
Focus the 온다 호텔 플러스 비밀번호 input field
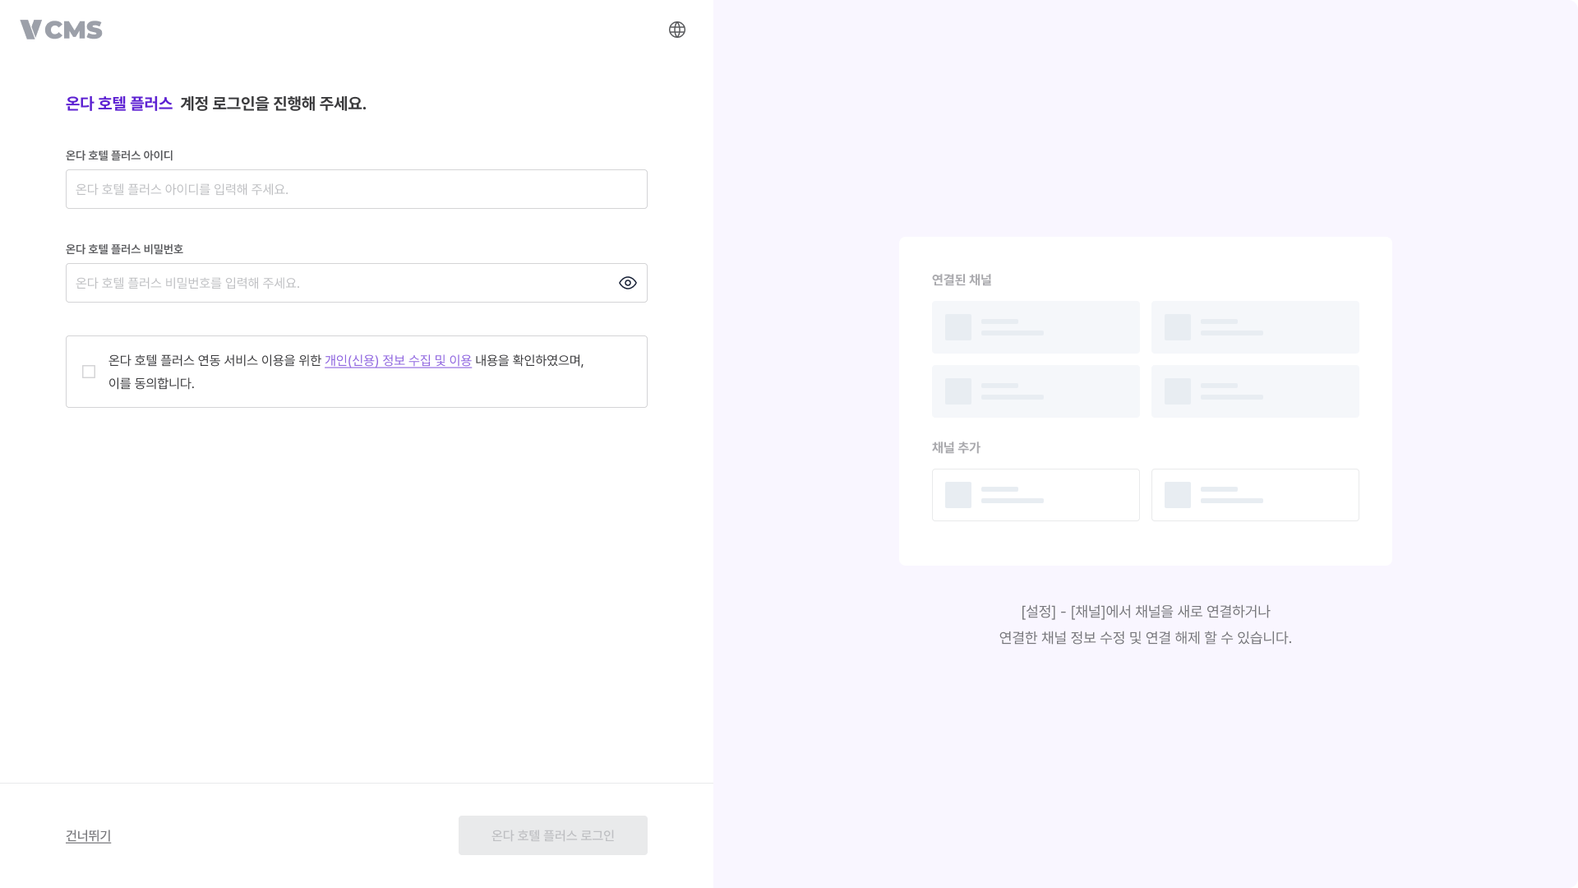click(337, 283)
